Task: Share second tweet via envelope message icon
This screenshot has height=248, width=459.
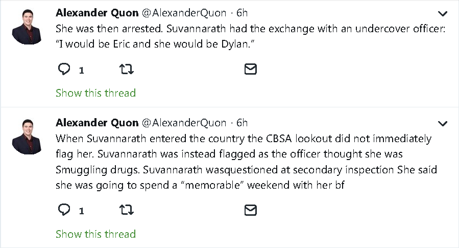Action: [x=250, y=210]
